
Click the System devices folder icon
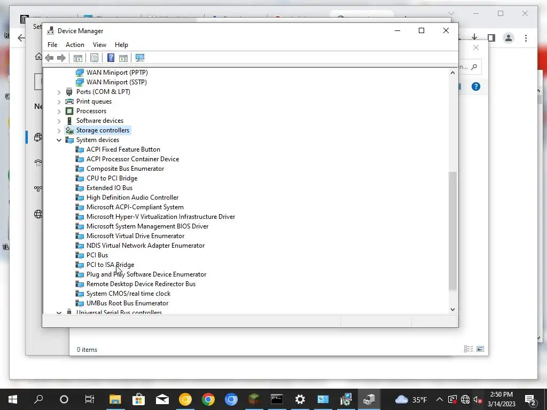pyautogui.click(x=69, y=140)
